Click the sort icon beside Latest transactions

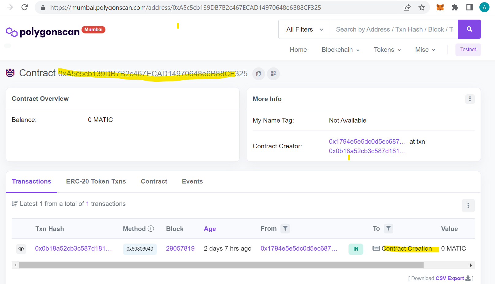pos(15,204)
